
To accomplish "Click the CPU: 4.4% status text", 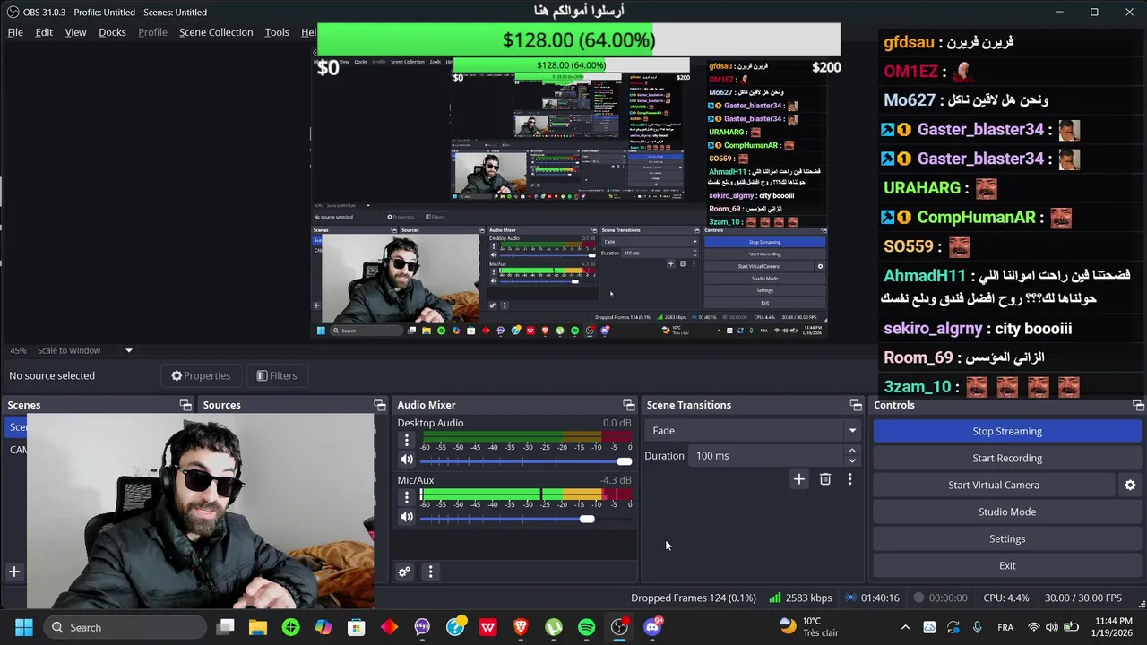I will pyautogui.click(x=1006, y=598).
